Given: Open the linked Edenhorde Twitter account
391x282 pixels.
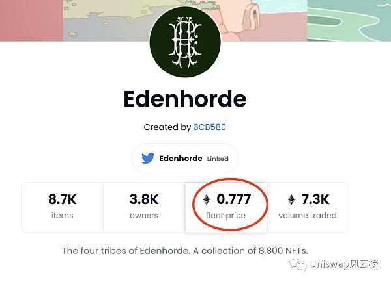Looking at the screenshot, I should (181, 158).
